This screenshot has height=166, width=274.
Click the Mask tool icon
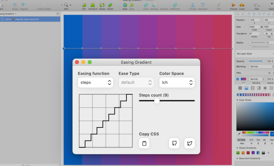click(125, 5)
